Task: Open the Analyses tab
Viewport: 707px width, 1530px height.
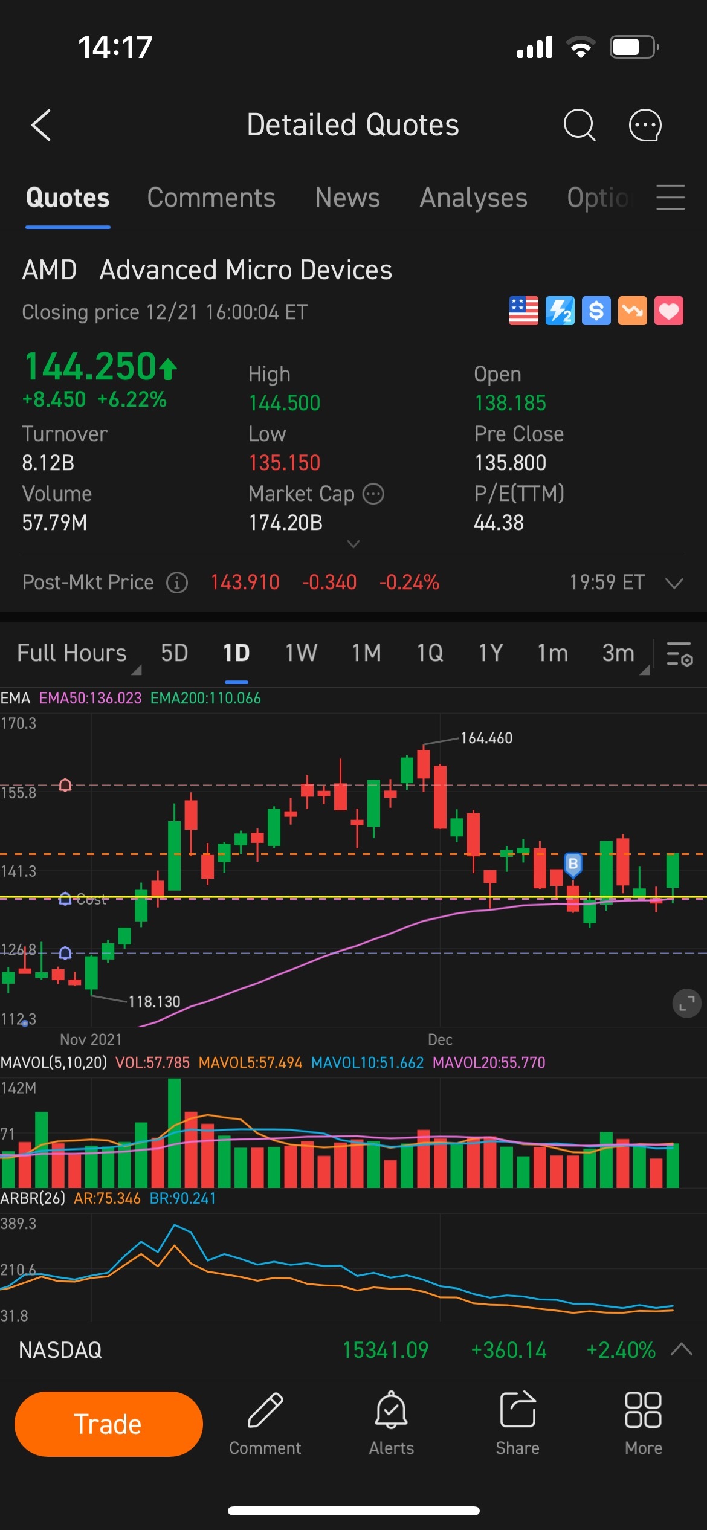Action: [x=474, y=198]
